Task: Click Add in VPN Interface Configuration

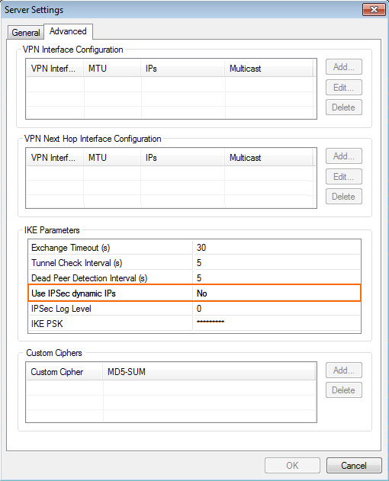Action: point(344,67)
